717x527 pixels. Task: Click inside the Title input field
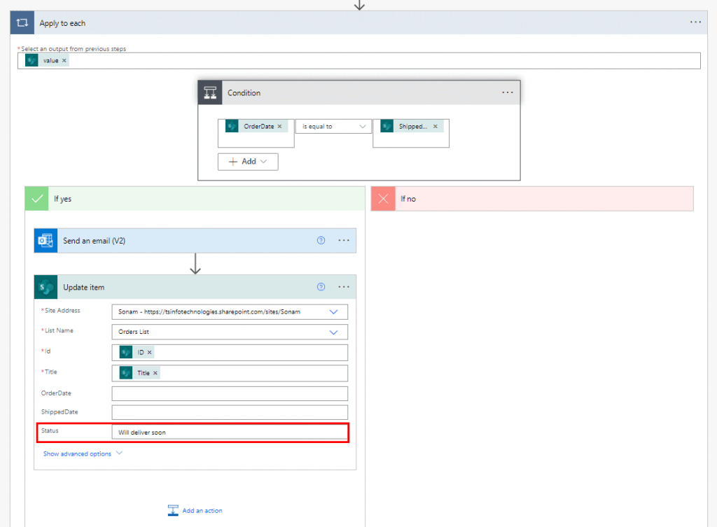click(230, 373)
